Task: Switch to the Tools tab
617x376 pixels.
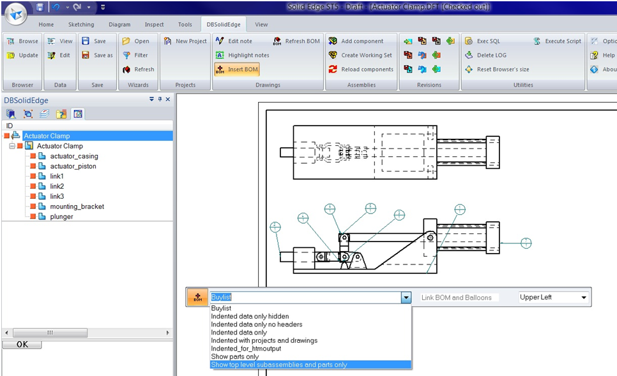Action: coord(185,24)
